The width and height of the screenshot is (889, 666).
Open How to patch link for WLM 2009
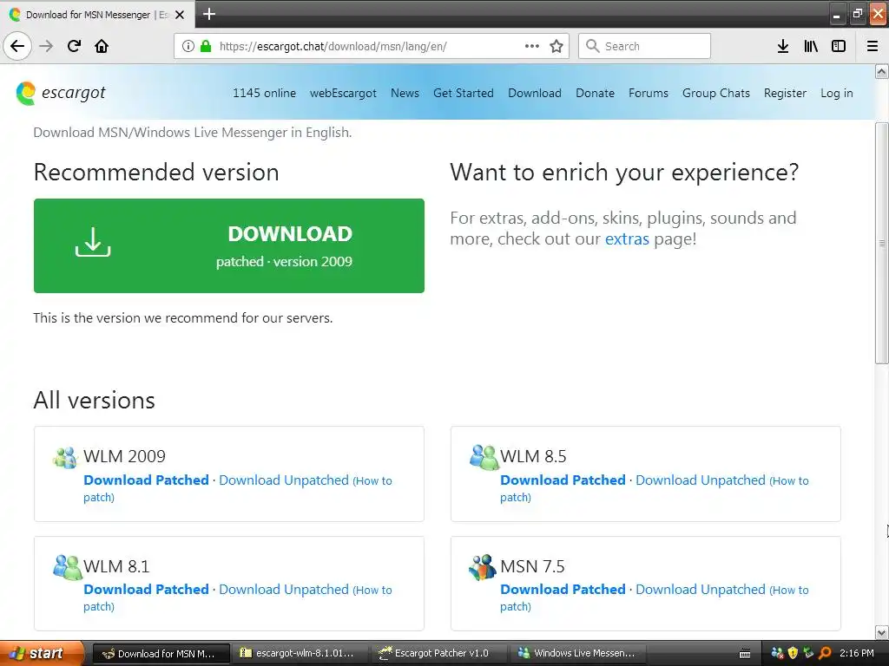point(374,480)
